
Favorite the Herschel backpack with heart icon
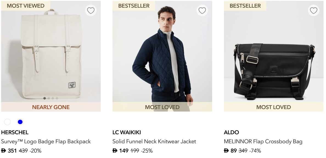[x=91, y=11]
